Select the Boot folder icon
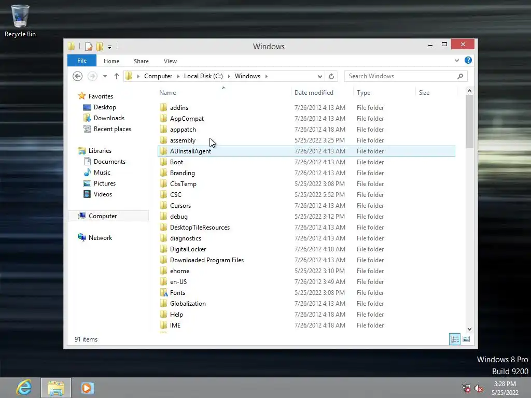The image size is (531, 398). [163, 162]
